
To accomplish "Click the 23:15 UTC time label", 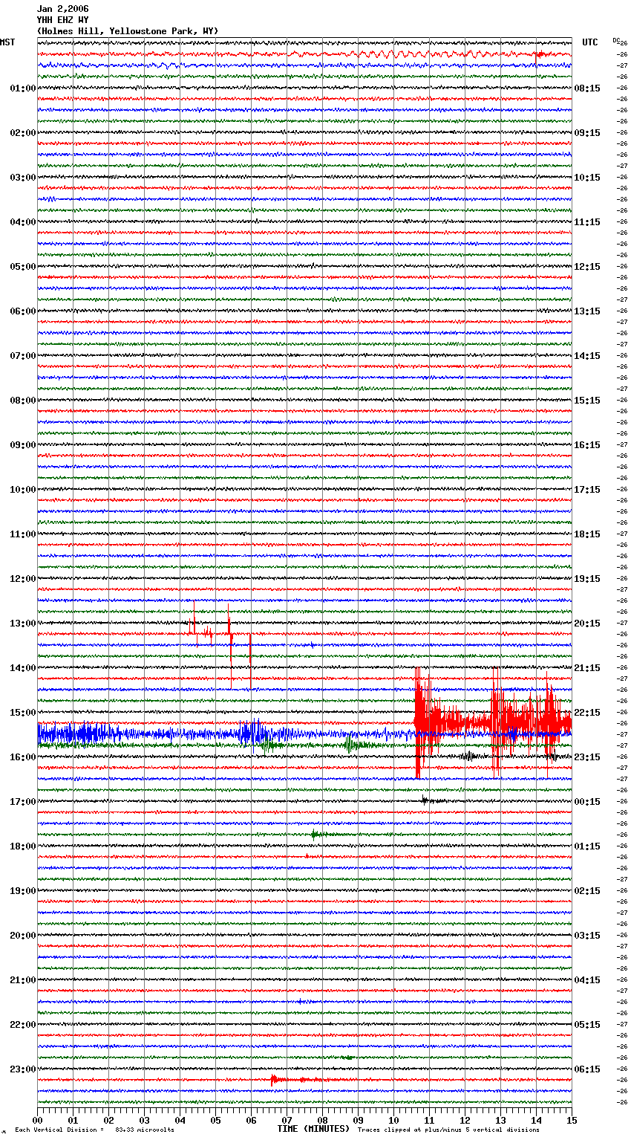I will (x=587, y=757).
